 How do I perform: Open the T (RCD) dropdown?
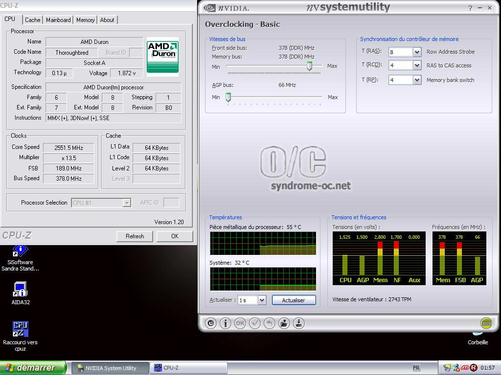point(417,65)
